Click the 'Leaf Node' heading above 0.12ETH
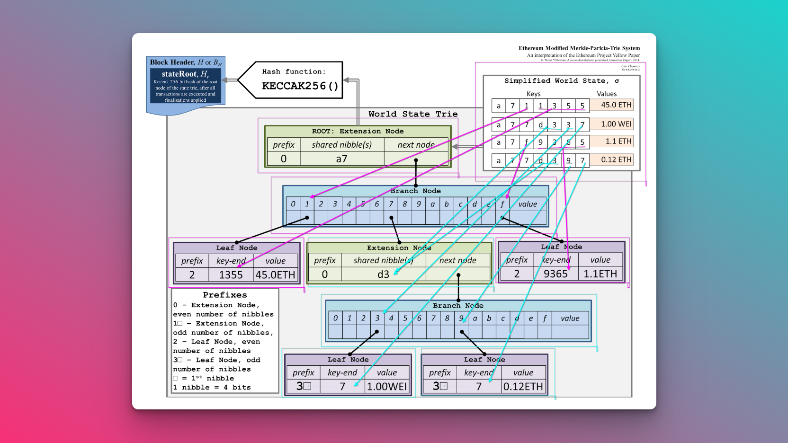788x443 pixels. (x=484, y=359)
